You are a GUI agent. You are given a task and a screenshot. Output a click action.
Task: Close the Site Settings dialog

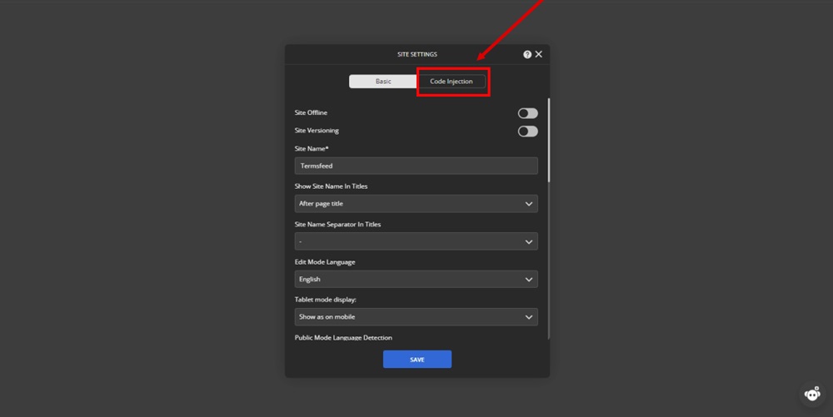pos(539,54)
